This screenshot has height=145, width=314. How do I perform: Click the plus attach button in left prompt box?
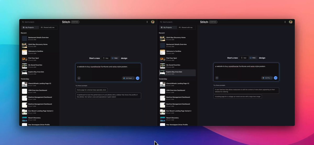pyautogui.click(x=79, y=78)
